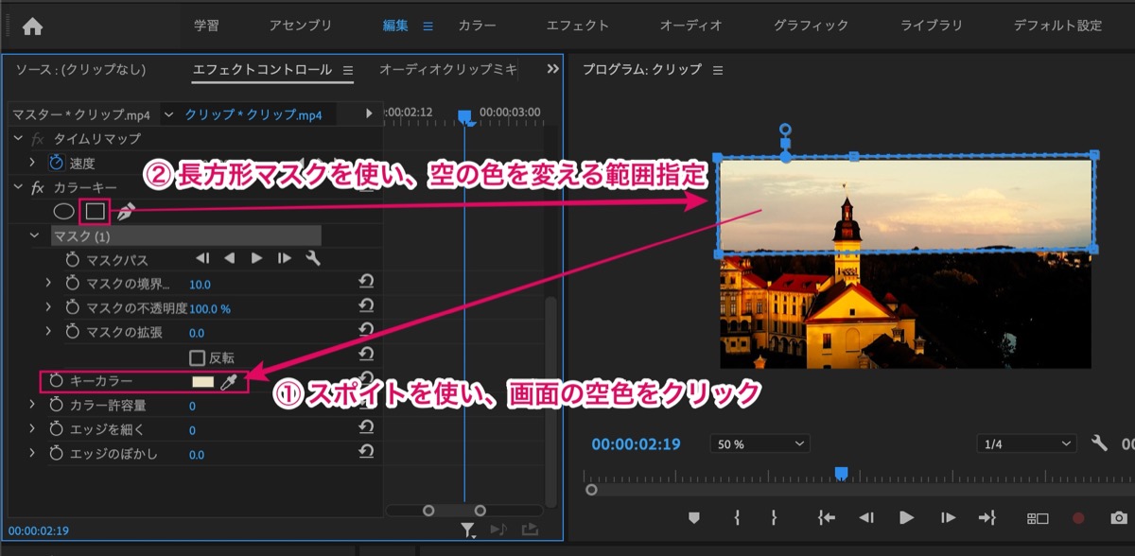Toggle animation stopwatch for マスクの境界

73,283
